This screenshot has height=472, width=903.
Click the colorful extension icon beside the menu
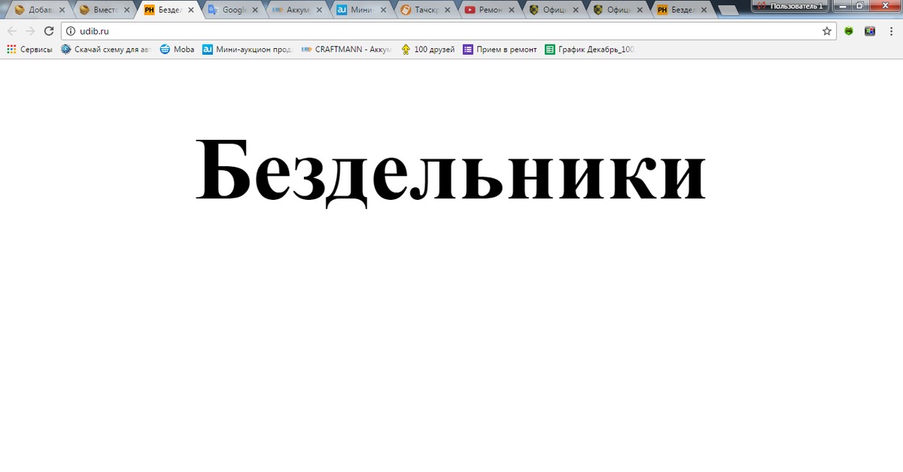[x=870, y=31]
